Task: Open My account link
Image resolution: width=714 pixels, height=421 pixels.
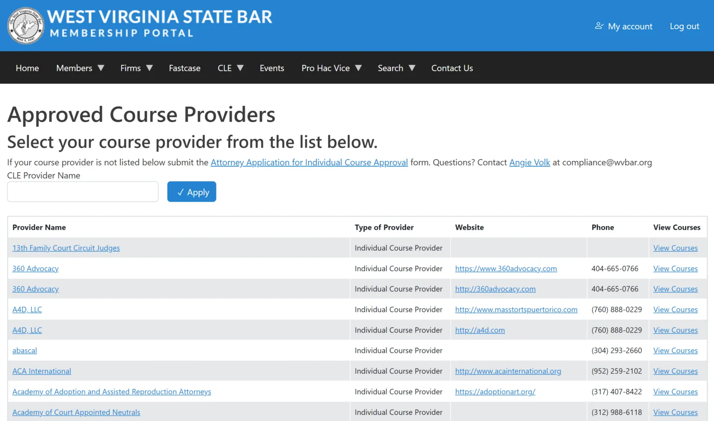Action: tap(630, 26)
